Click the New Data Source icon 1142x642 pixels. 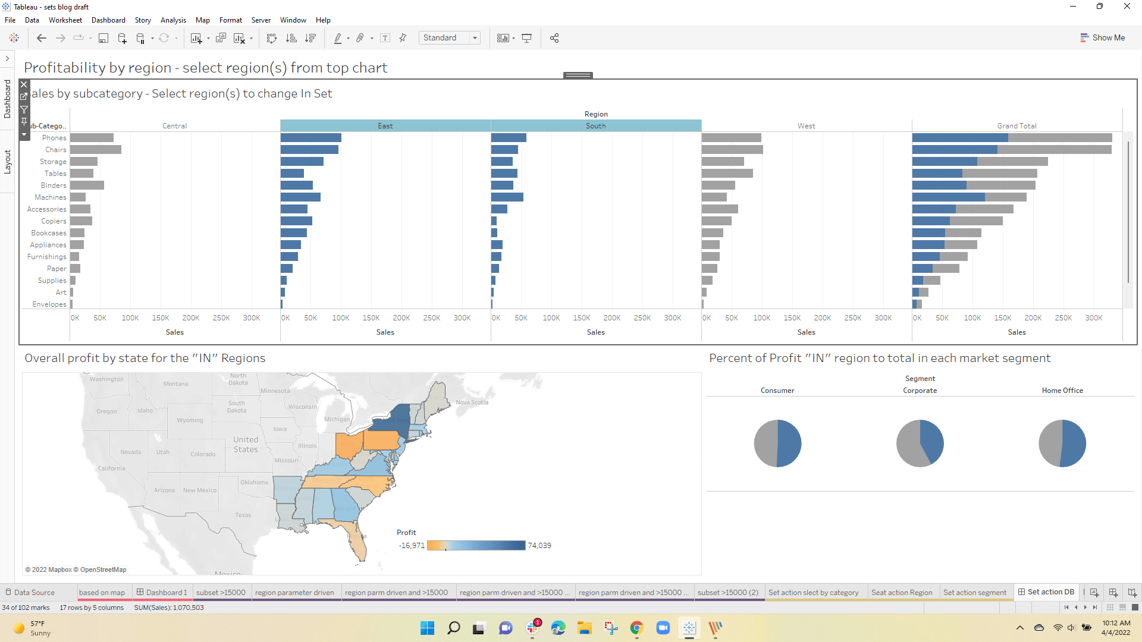pyautogui.click(x=122, y=38)
